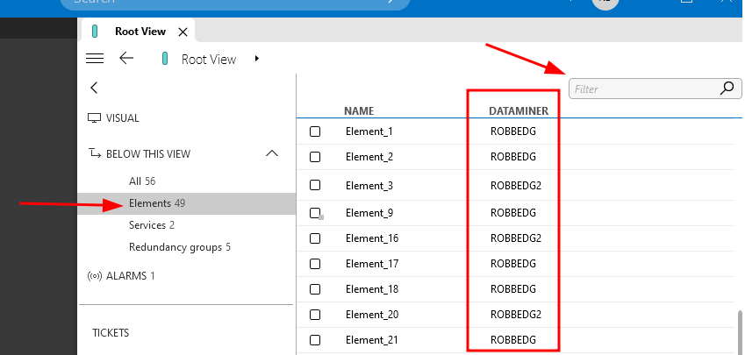Select the Element_3 row name
The width and height of the screenshot is (745, 355).
(369, 186)
